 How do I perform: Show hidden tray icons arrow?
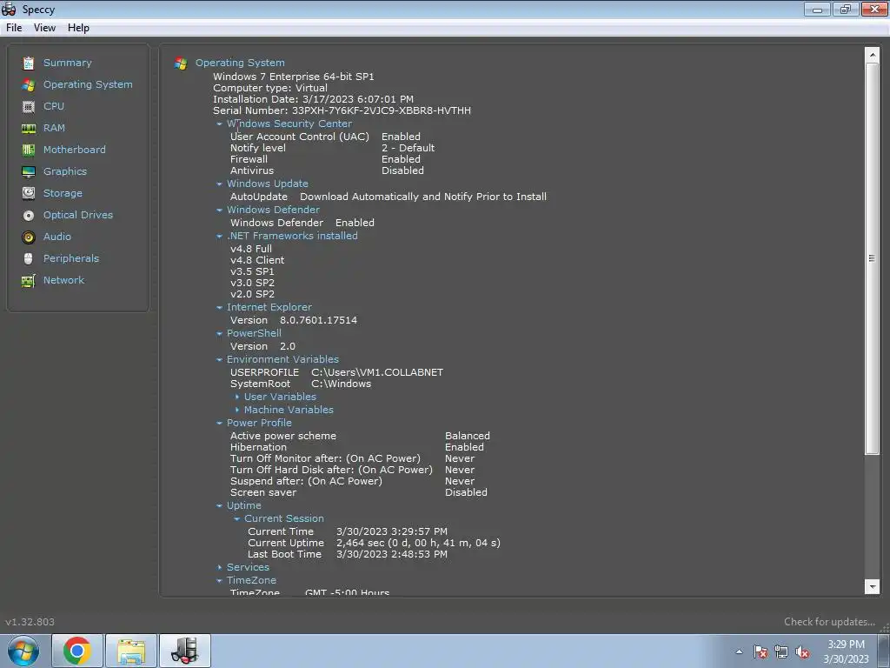[739, 651]
